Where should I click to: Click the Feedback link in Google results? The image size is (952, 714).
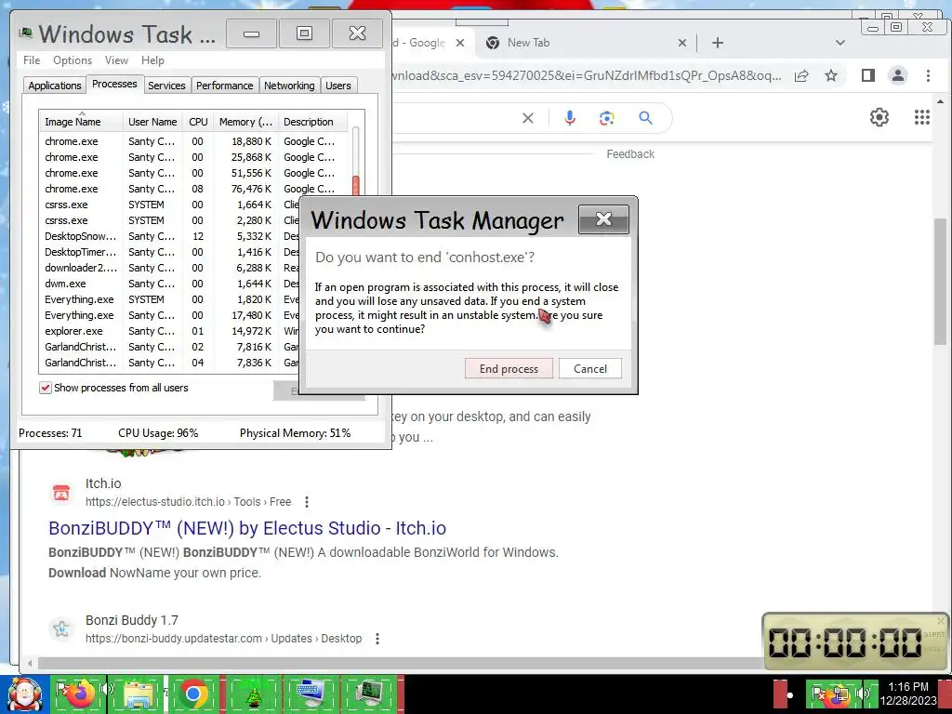pos(630,154)
